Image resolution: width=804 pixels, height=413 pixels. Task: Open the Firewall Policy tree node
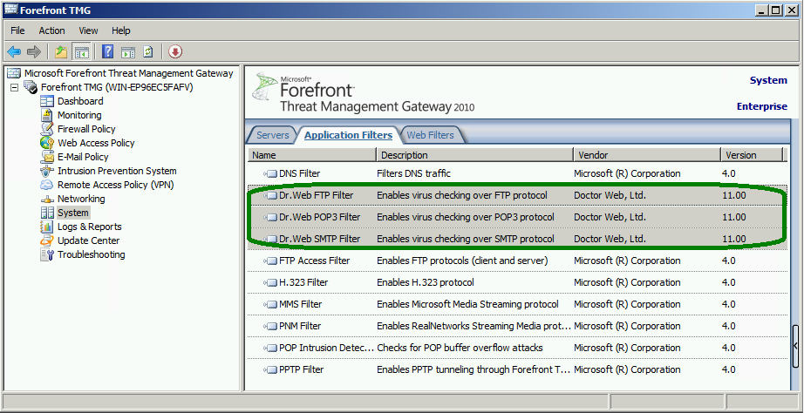click(86, 129)
